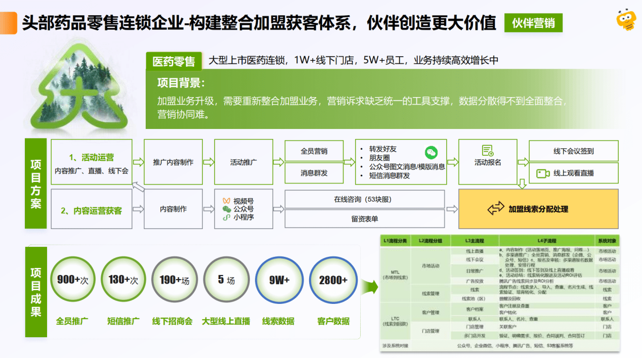Click the yellow mascot icon in top-right corner
Viewport: 642px width, 358px height.
pyautogui.click(x=625, y=20)
